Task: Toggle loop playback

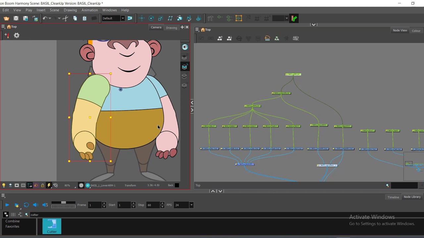Action: pos(26,205)
